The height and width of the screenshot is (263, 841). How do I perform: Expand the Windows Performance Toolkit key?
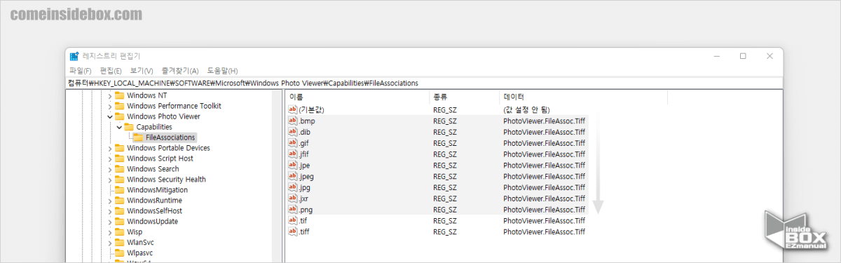coord(109,106)
